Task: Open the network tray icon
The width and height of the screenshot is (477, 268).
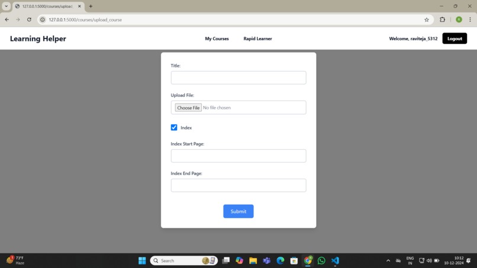Action: pyautogui.click(x=421, y=261)
